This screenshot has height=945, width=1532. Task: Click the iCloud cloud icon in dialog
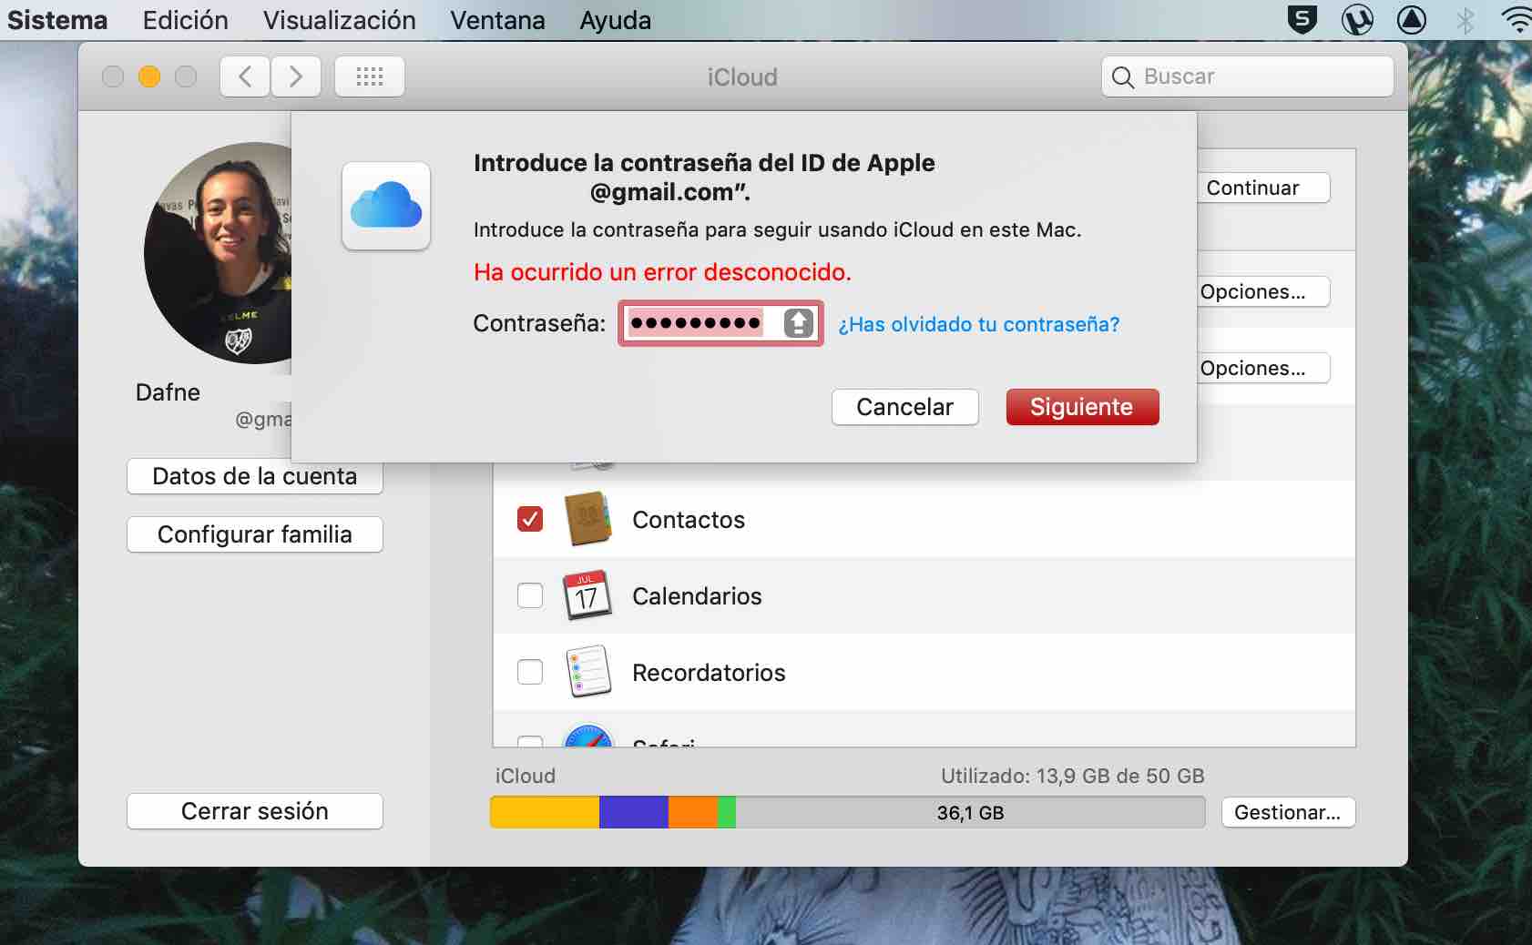pos(386,206)
